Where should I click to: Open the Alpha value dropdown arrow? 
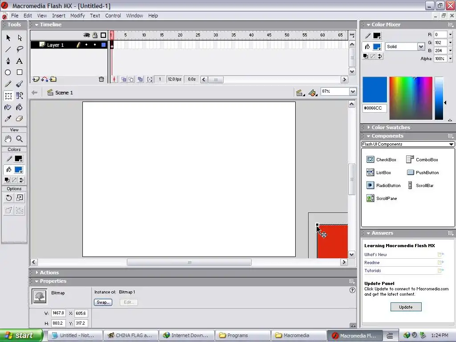point(451,59)
